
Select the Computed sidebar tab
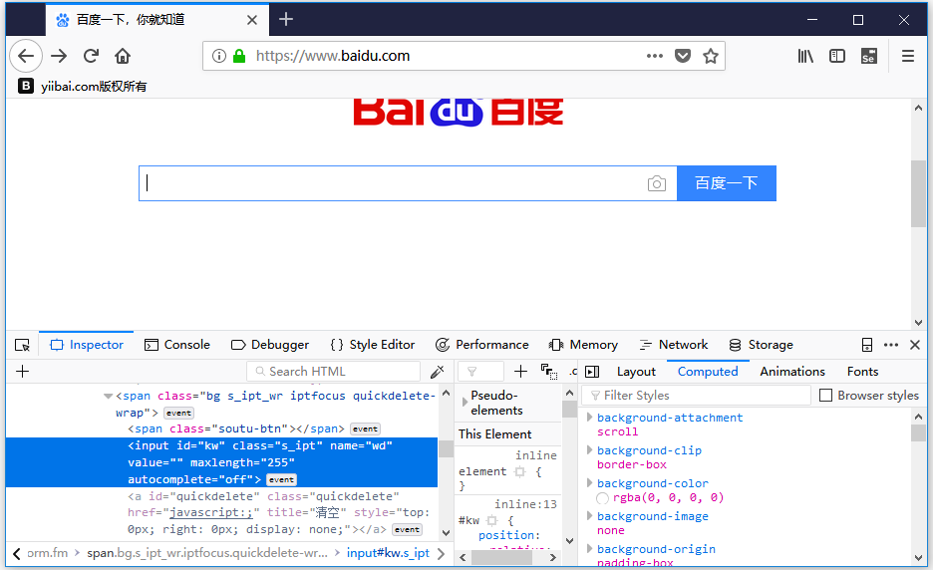[708, 372]
